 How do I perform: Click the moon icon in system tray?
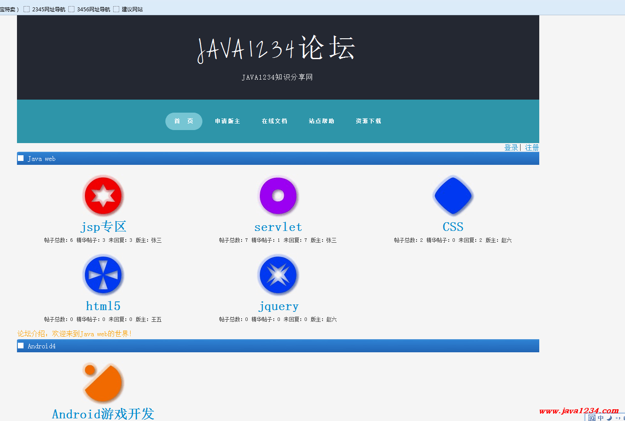tap(609, 418)
